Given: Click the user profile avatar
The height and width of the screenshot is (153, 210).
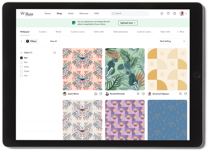Looking at the screenshot, I should click(182, 13).
